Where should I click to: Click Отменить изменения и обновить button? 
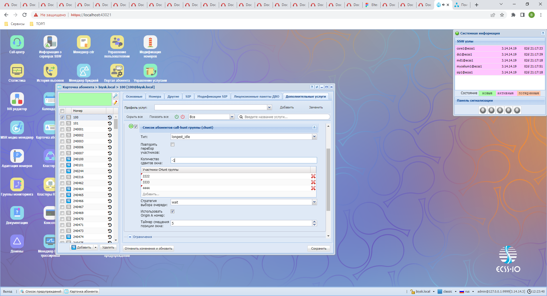click(148, 248)
